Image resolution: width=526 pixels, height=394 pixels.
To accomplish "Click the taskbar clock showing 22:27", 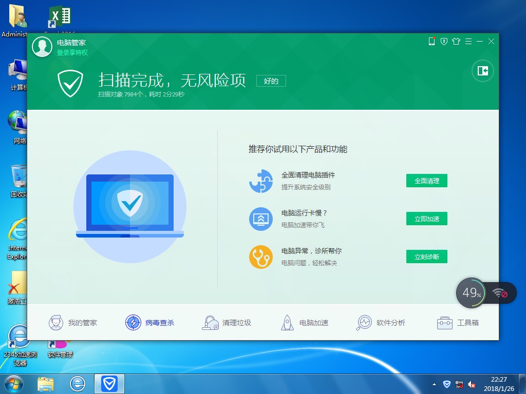I will (499, 384).
